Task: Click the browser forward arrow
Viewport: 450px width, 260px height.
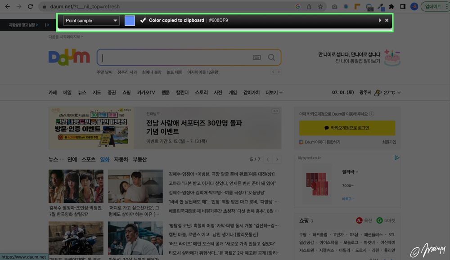Action: 19,6
